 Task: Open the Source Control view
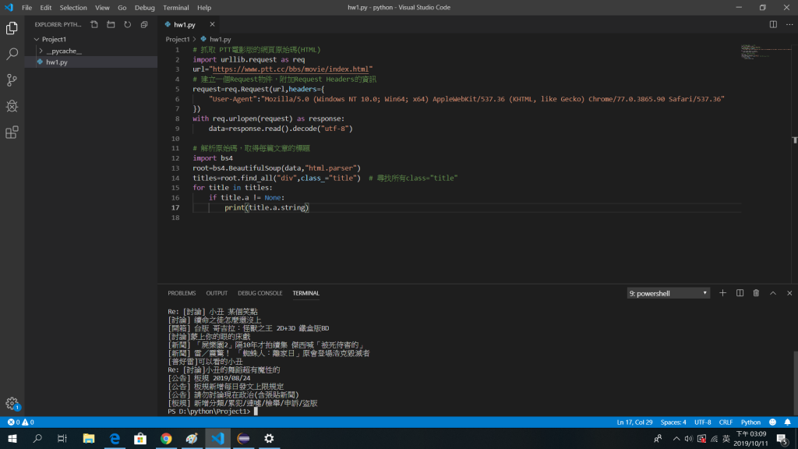click(12, 80)
